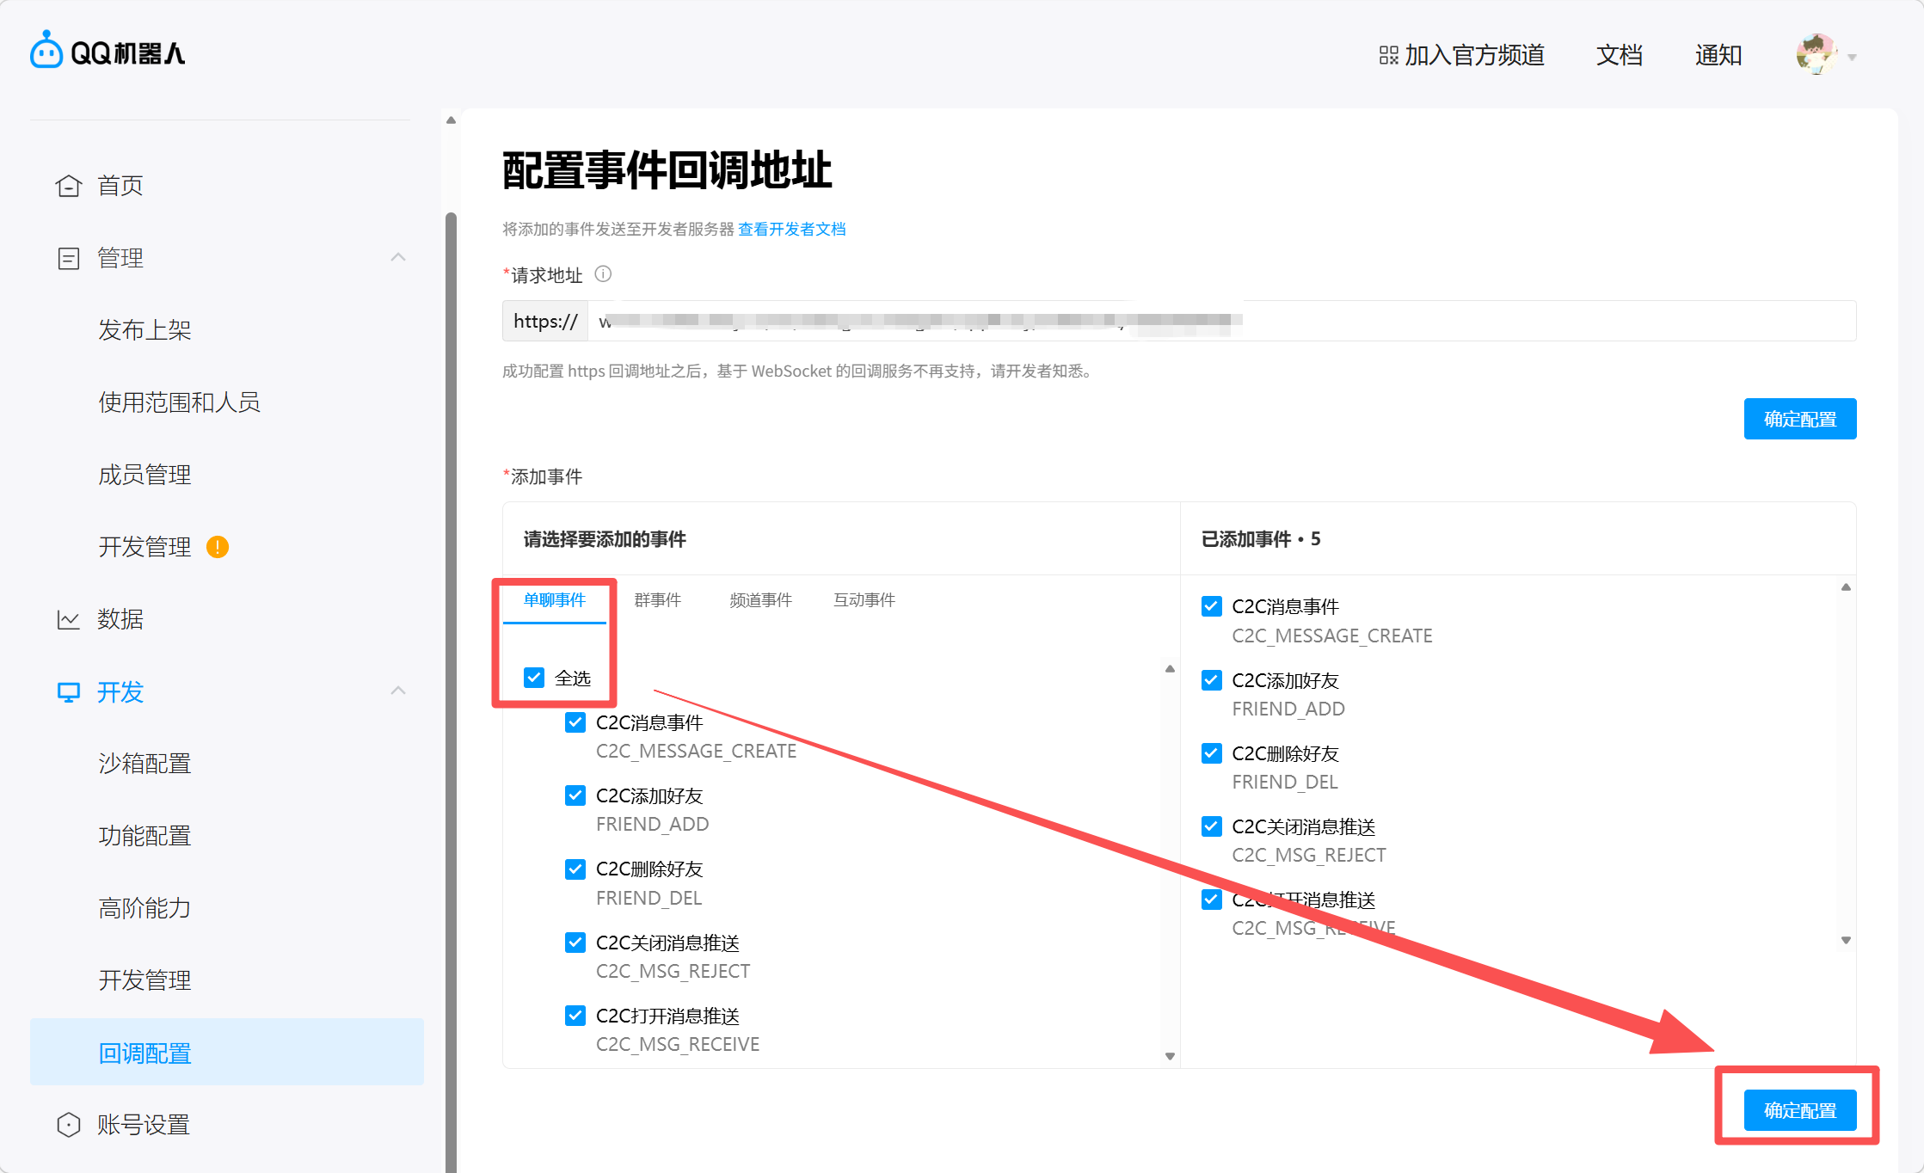Viewport: 1924px width, 1173px height.
Task: Open the 查看开发者文档 link
Action: tap(791, 229)
